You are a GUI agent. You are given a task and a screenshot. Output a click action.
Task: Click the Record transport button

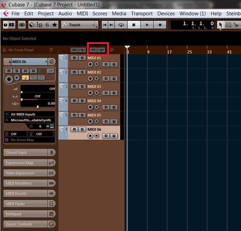click(160, 25)
